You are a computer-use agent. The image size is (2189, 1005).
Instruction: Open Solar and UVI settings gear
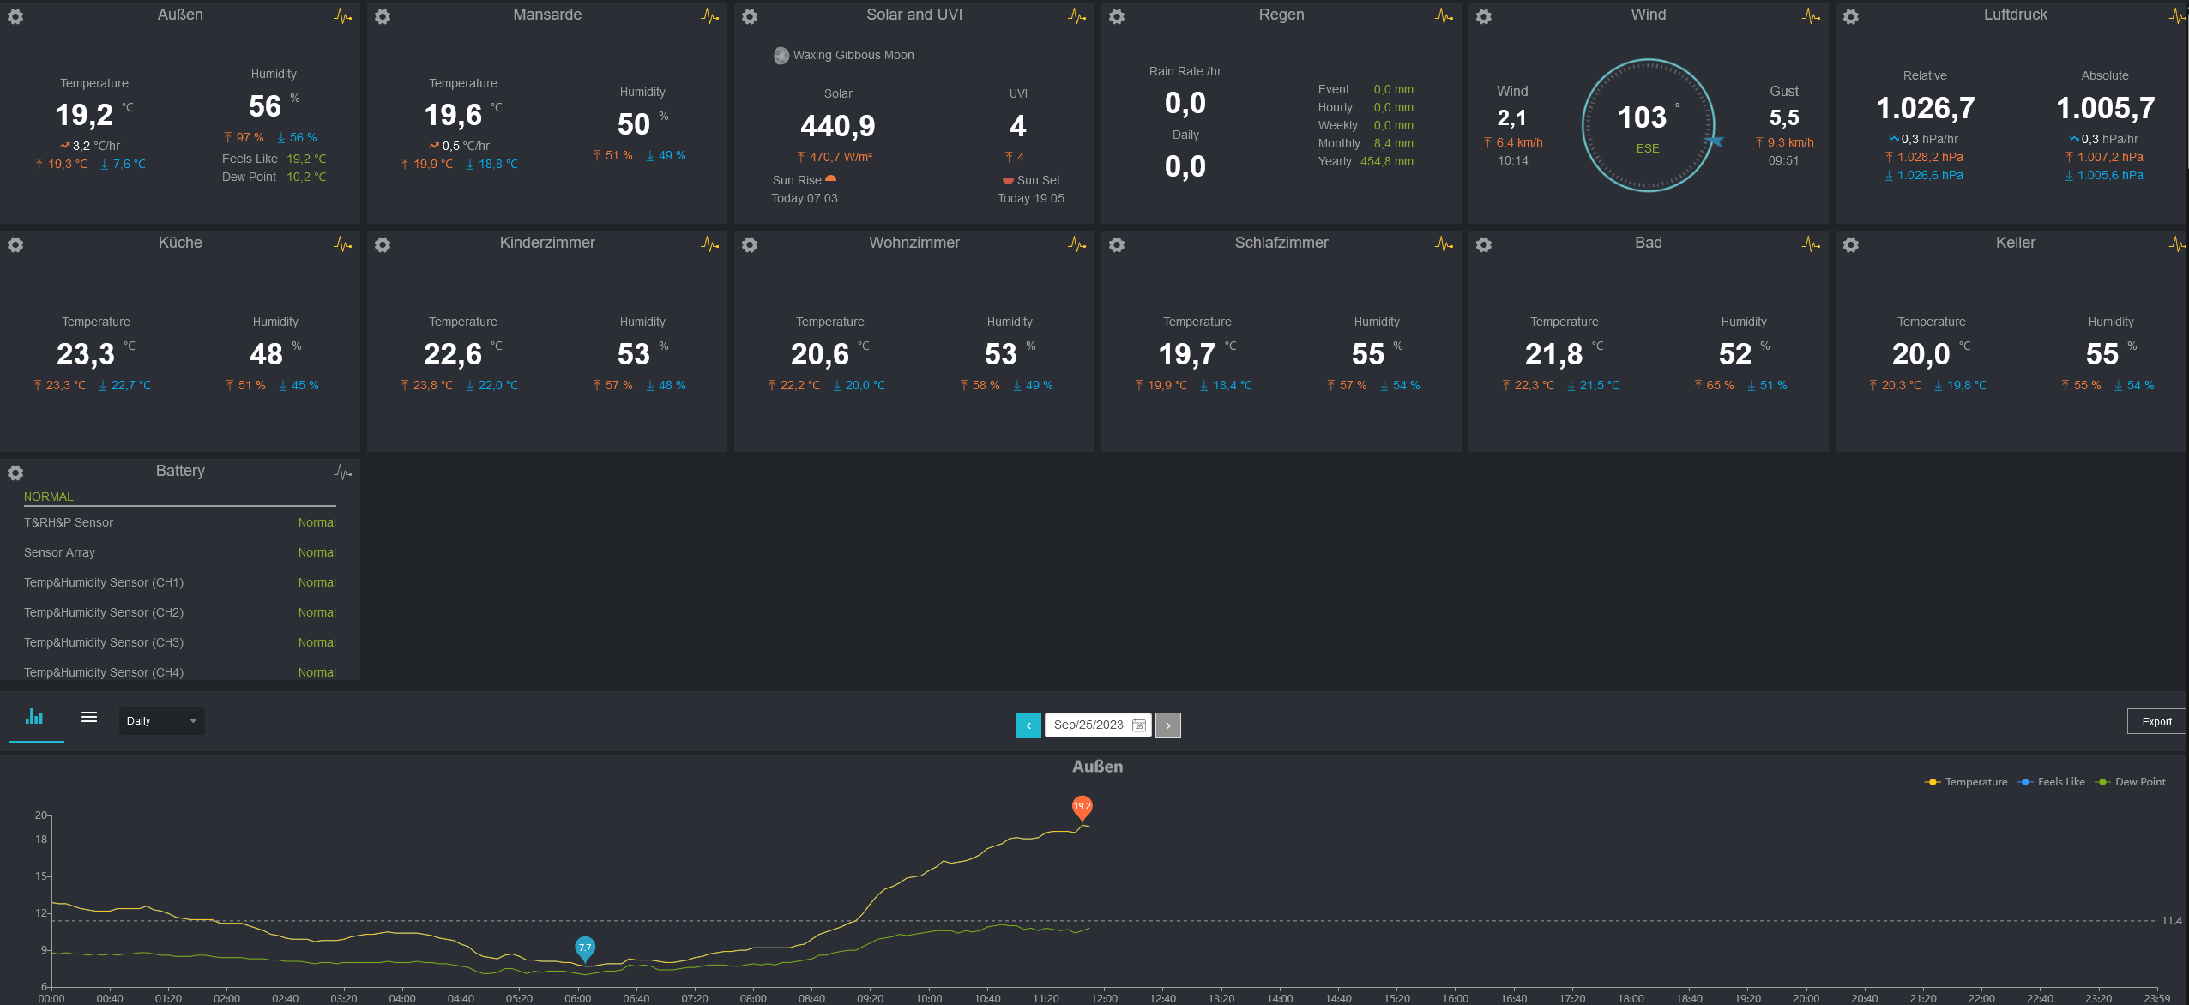750,17
